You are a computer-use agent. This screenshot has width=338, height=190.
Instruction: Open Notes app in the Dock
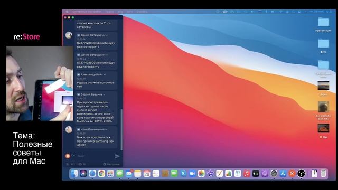coord(138,174)
